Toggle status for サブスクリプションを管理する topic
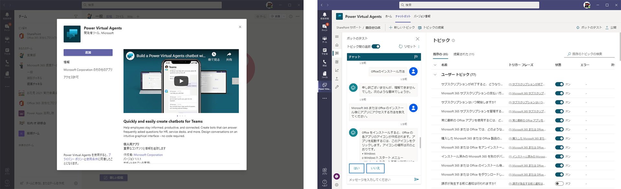This screenshot has width=621, height=189. point(559,111)
